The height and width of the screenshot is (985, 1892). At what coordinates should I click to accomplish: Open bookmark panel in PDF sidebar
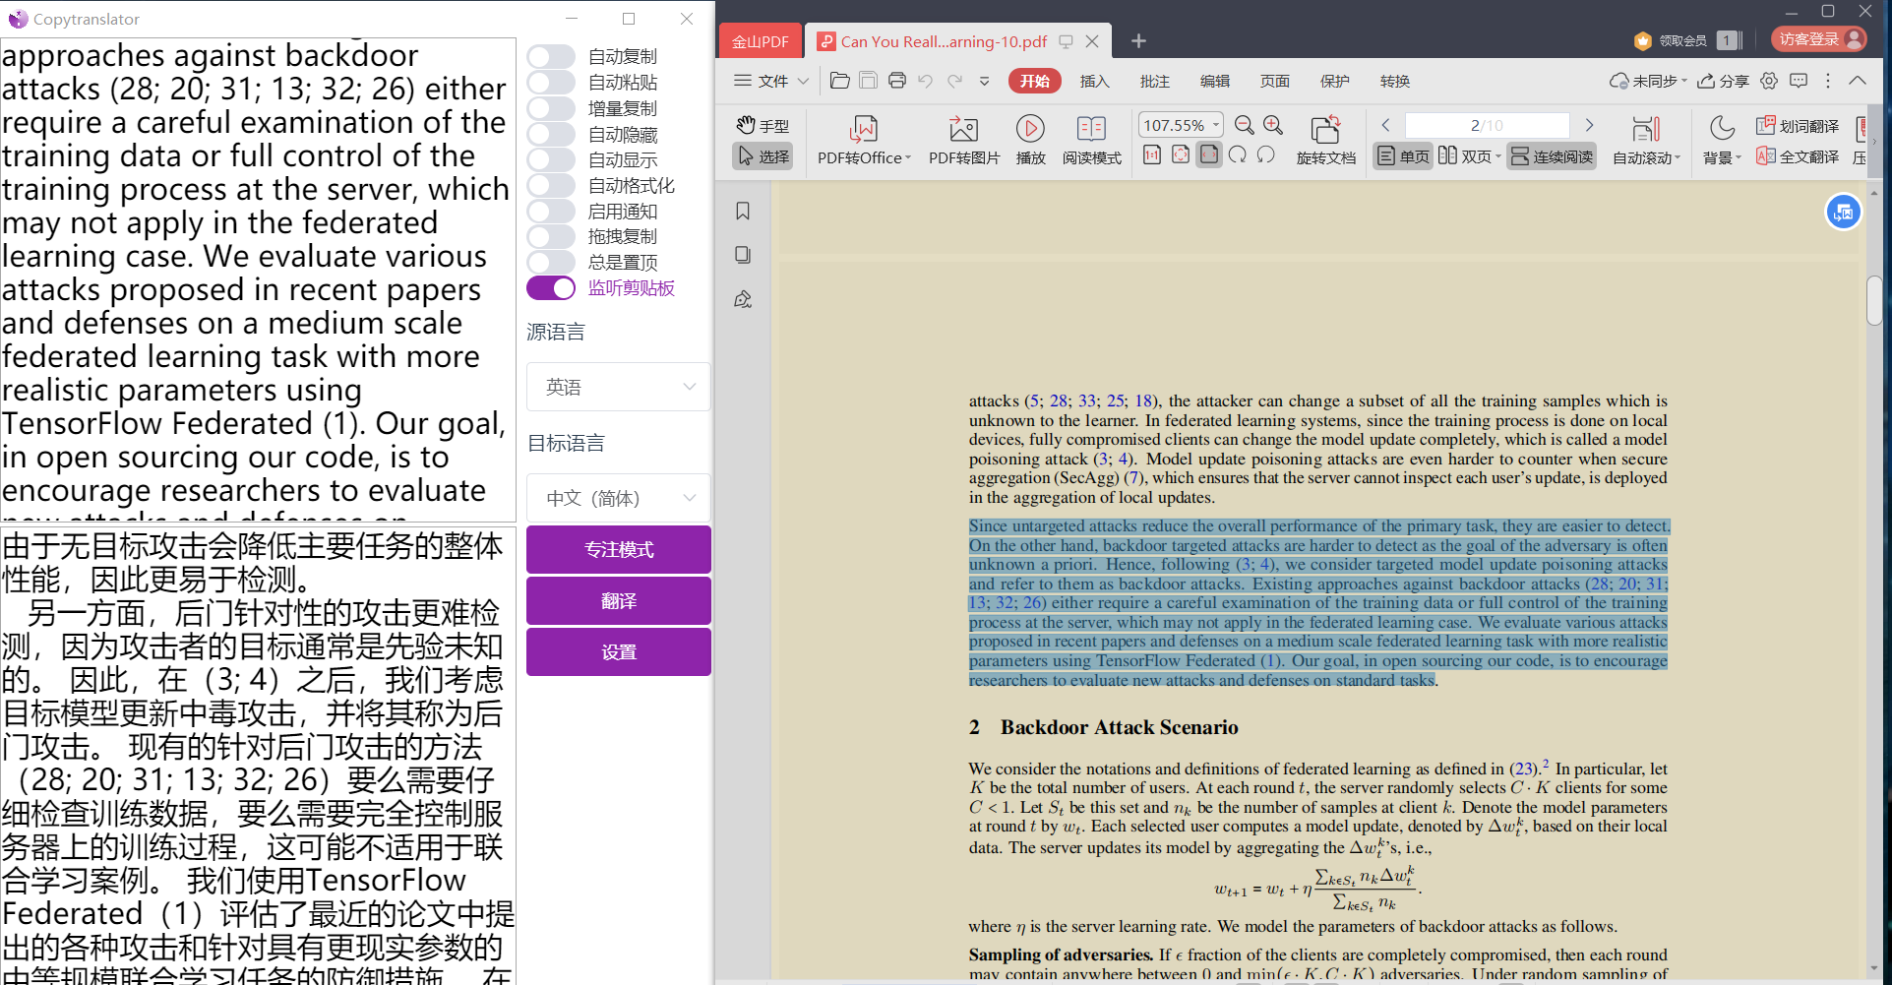click(743, 211)
